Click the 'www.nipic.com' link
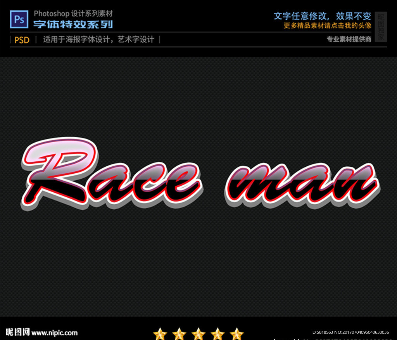The width and height of the screenshot is (397, 340). pos(54,333)
